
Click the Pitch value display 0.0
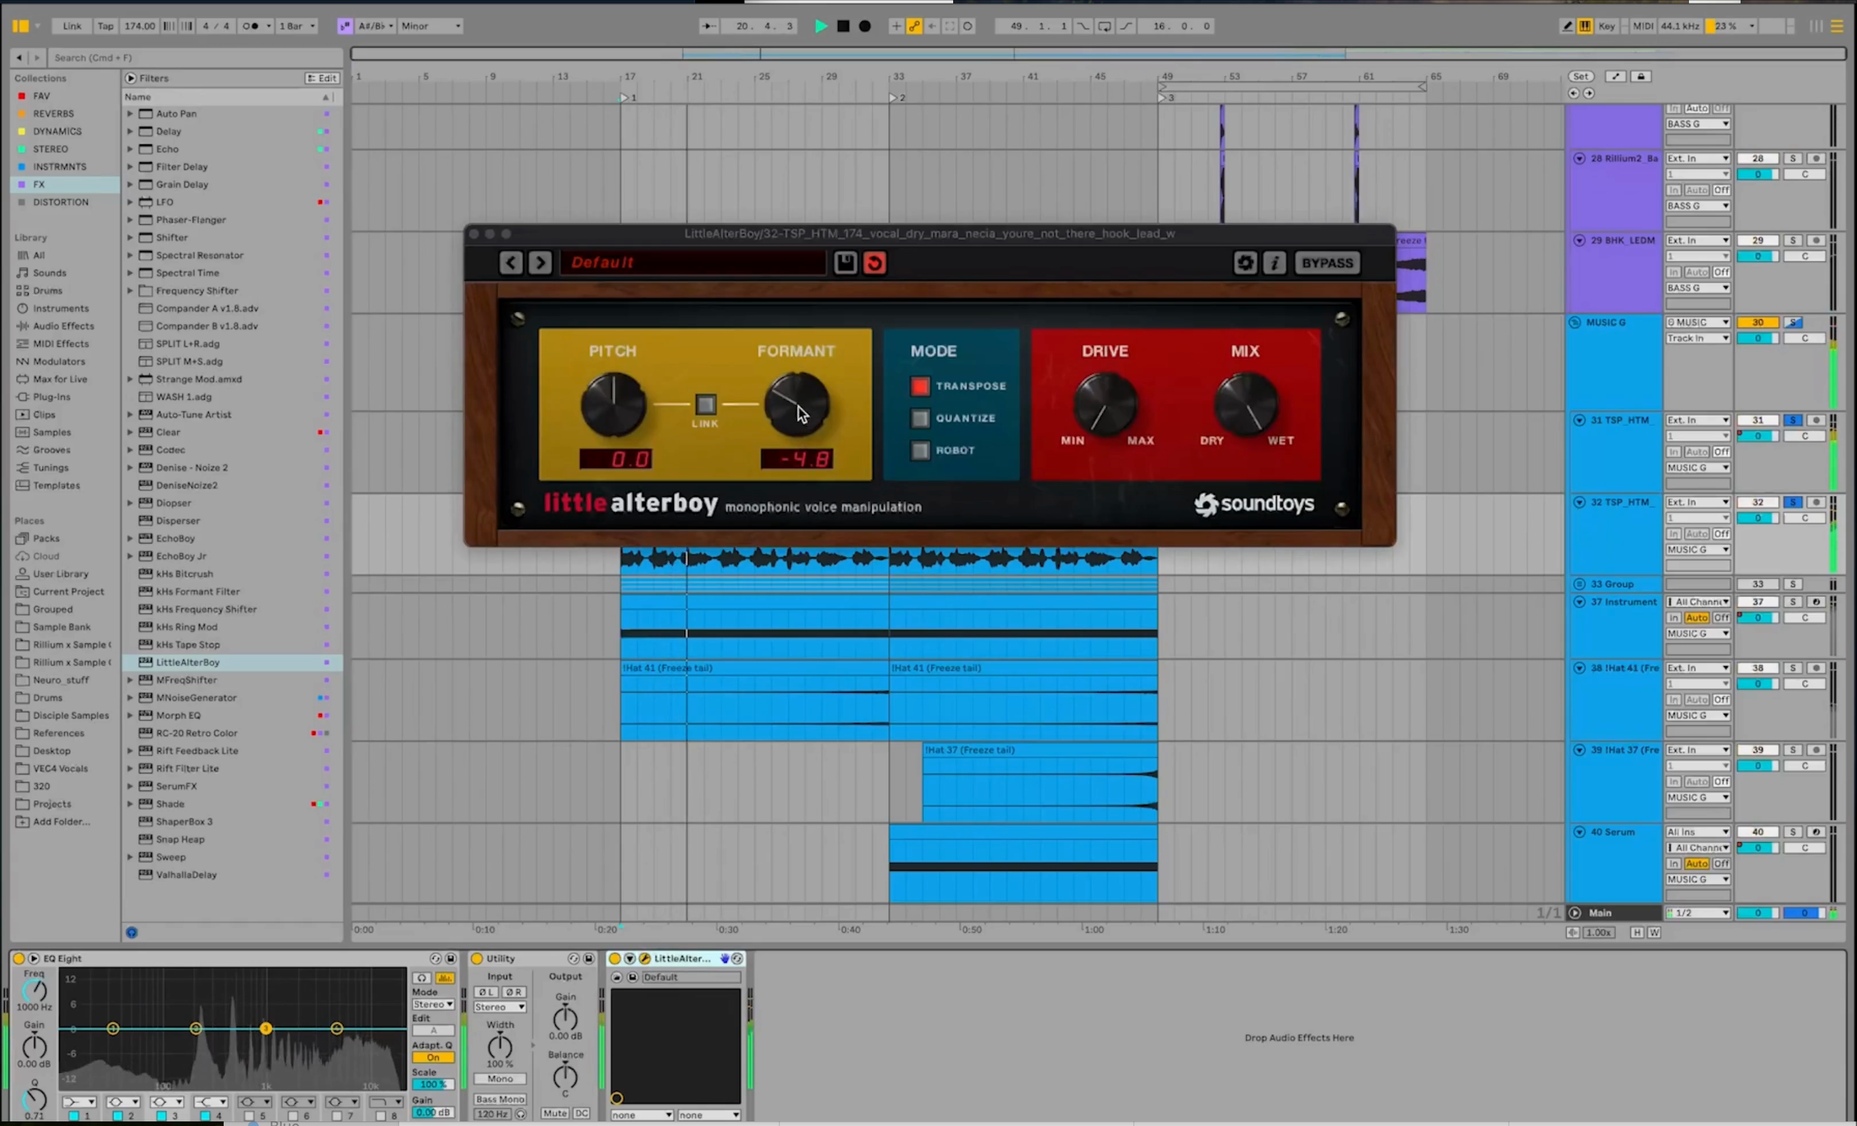[616, 459]
